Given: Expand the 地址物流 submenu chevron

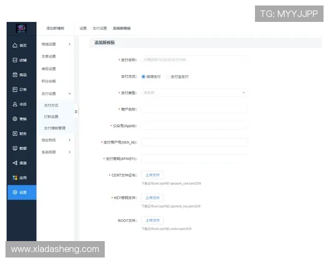Looking at the screenshot, I should tap(70, 140).
